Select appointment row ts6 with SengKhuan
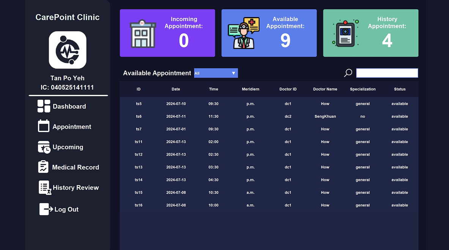Viewport: 449px width, 250px height. coord(269,116)
